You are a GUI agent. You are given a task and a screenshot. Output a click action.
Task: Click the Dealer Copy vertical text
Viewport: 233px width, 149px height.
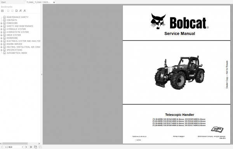coord(227,74)
